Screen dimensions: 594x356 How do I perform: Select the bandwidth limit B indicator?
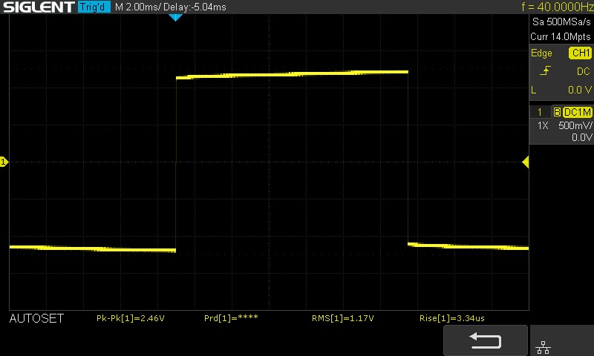tap(556, 112)
